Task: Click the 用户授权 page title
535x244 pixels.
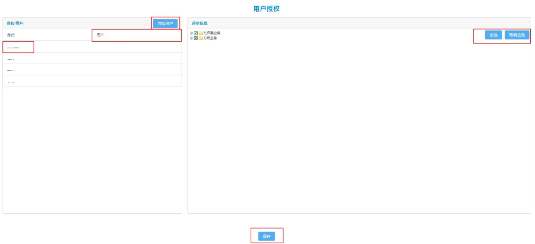Action: pos(266,9)
